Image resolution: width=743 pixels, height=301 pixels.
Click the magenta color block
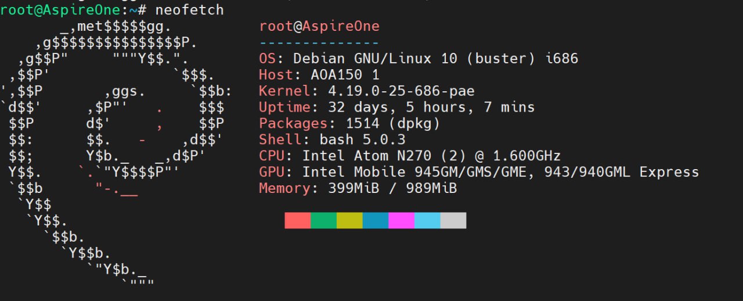pos(401,220)
